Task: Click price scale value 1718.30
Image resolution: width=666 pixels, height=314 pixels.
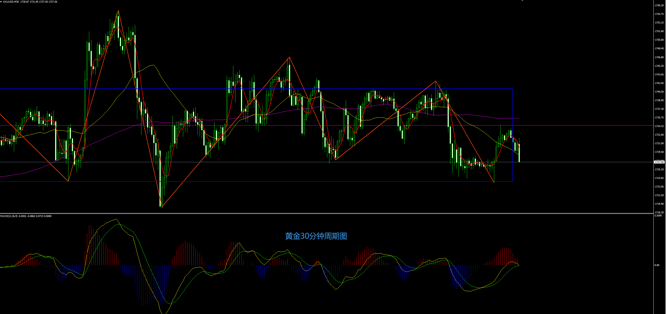Action: [659, 213]
